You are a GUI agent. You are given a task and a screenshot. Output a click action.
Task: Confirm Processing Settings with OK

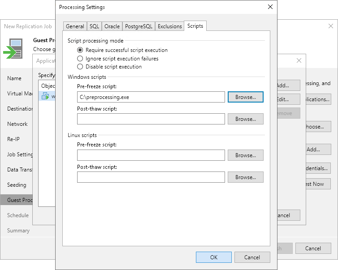214,257
